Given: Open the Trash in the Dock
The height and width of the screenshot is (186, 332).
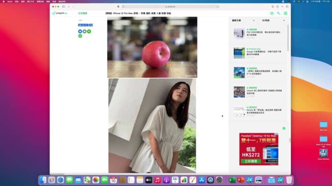Looking at the screenshot, I should (289, 180).
